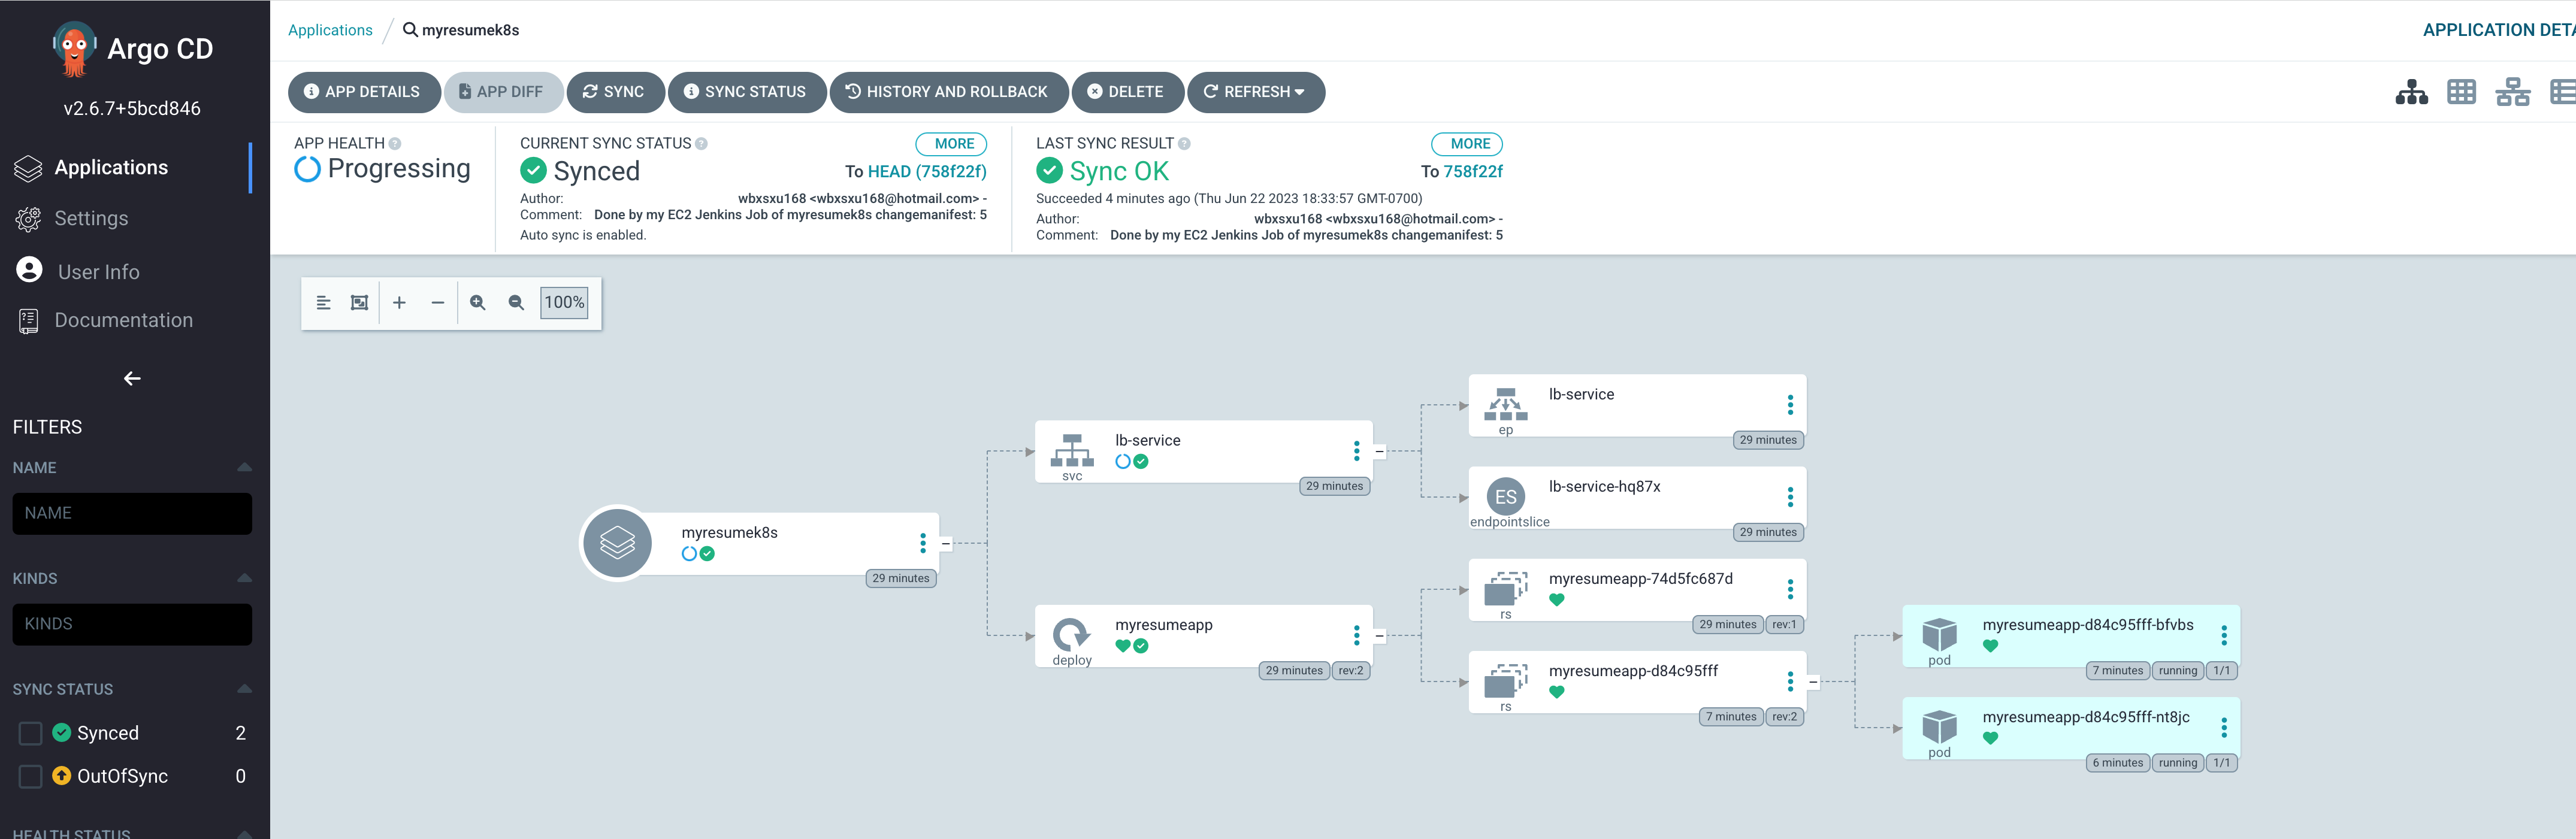Switch to the network view icon

tap(2512, 92)
